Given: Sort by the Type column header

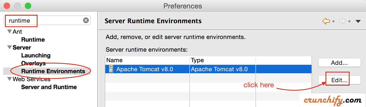Looking at the screenshot, I should 223,60.
